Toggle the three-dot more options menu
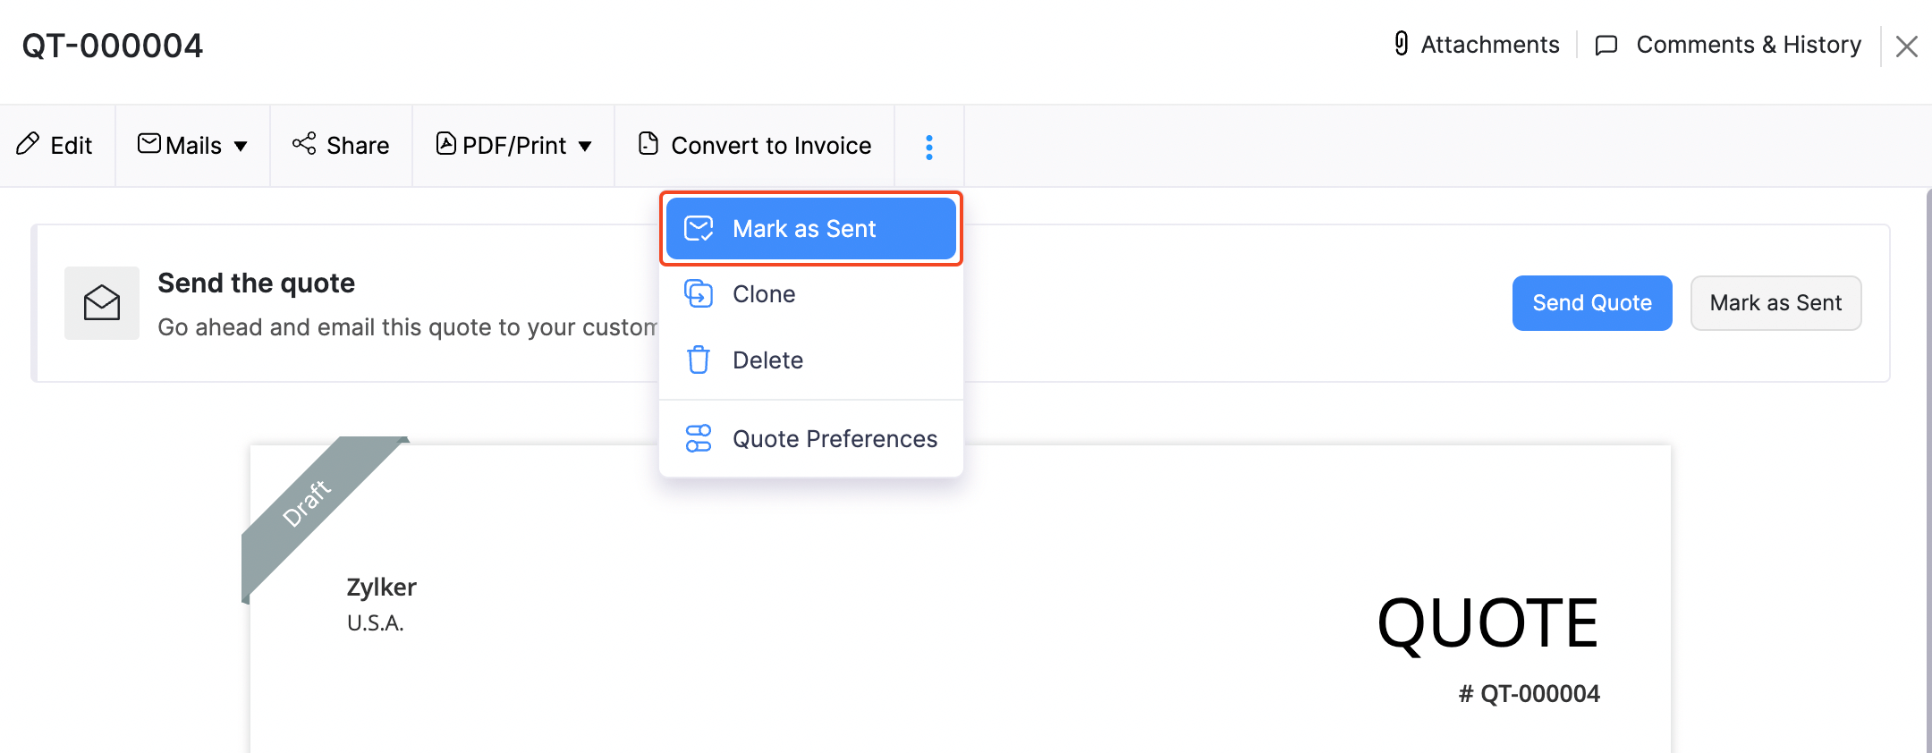The image size is (1932, 753). [929, 147]
